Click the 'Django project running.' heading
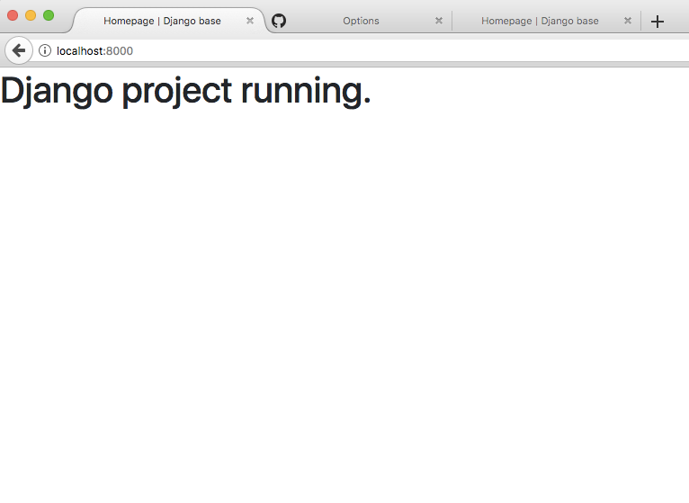This screenshot has height=503, width=689. click(x=186, y=91)
